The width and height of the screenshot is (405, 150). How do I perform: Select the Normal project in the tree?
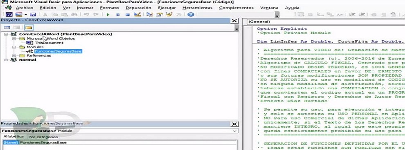(27, 60)
